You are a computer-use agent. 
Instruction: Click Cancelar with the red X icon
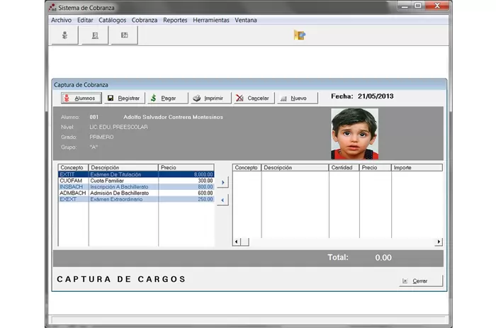253,98
